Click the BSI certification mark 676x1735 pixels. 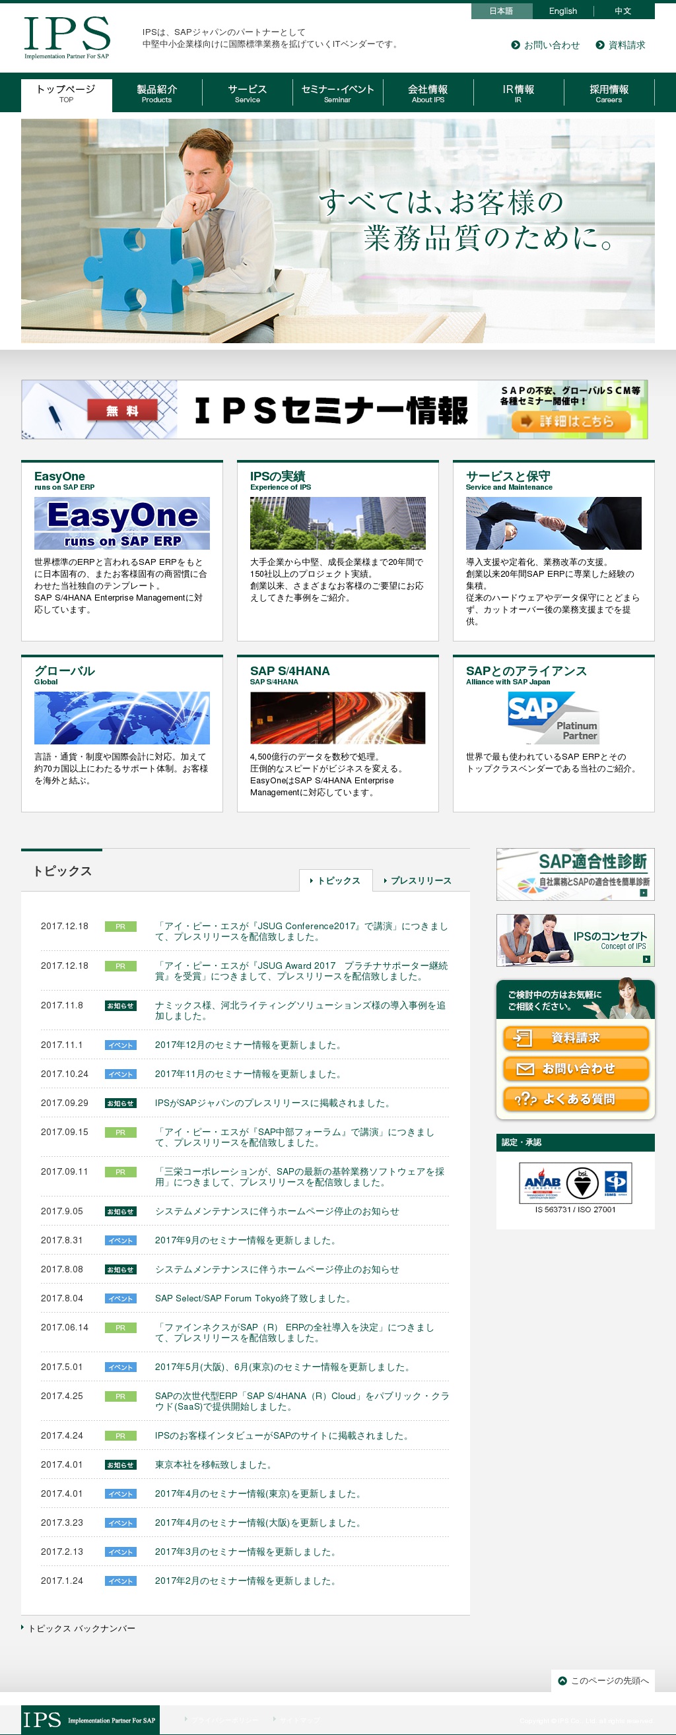click(582, 1183)
